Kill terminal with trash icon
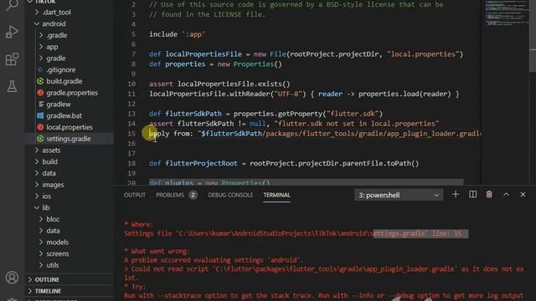 (489, 195)
